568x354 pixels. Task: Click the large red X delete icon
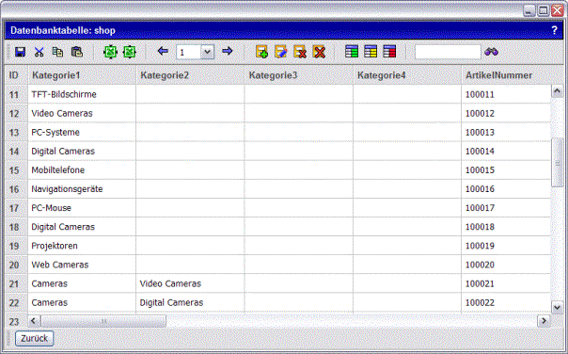point(319,52)
